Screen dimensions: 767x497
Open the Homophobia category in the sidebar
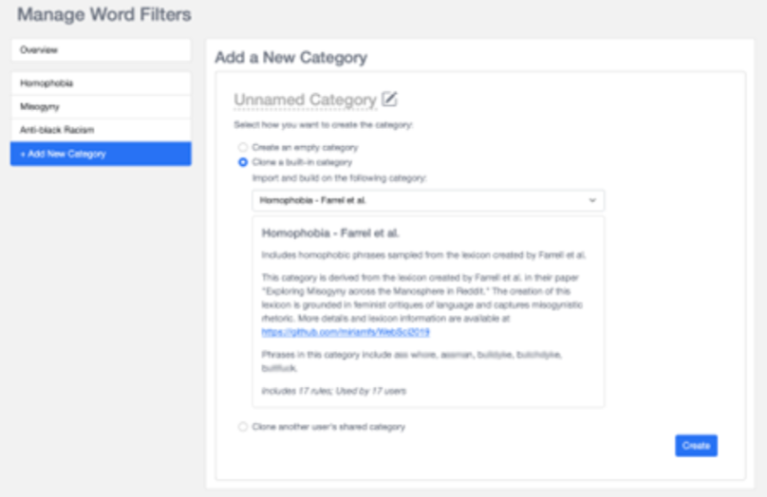(x=101, y=83)
